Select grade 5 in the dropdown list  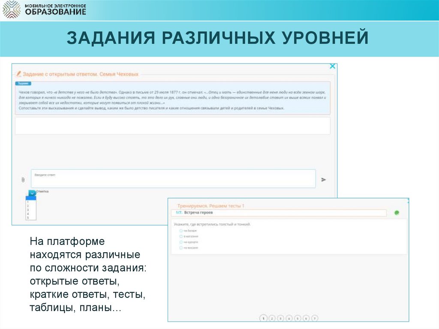[x=27, y=217]
